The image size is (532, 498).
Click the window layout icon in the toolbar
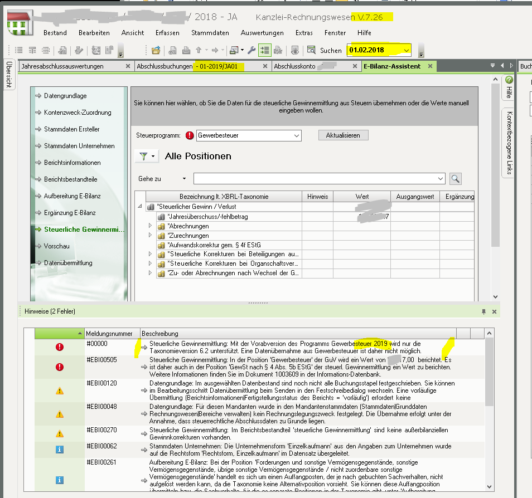(234, 50)
